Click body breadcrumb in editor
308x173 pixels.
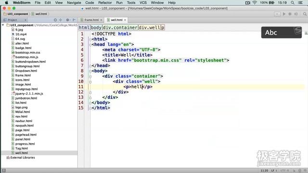[x=96, y=27]
